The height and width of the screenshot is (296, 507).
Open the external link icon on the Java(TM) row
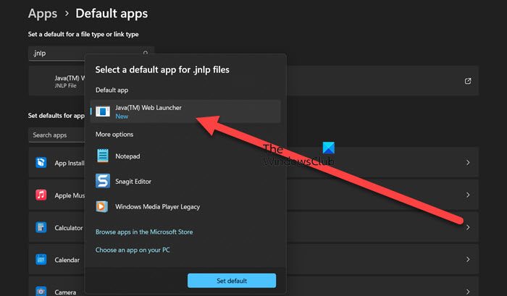[468, 81]
